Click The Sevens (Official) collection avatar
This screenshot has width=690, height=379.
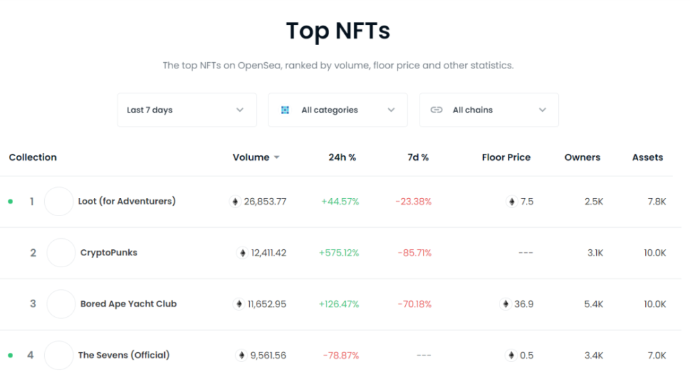click(x=59, y=356)
